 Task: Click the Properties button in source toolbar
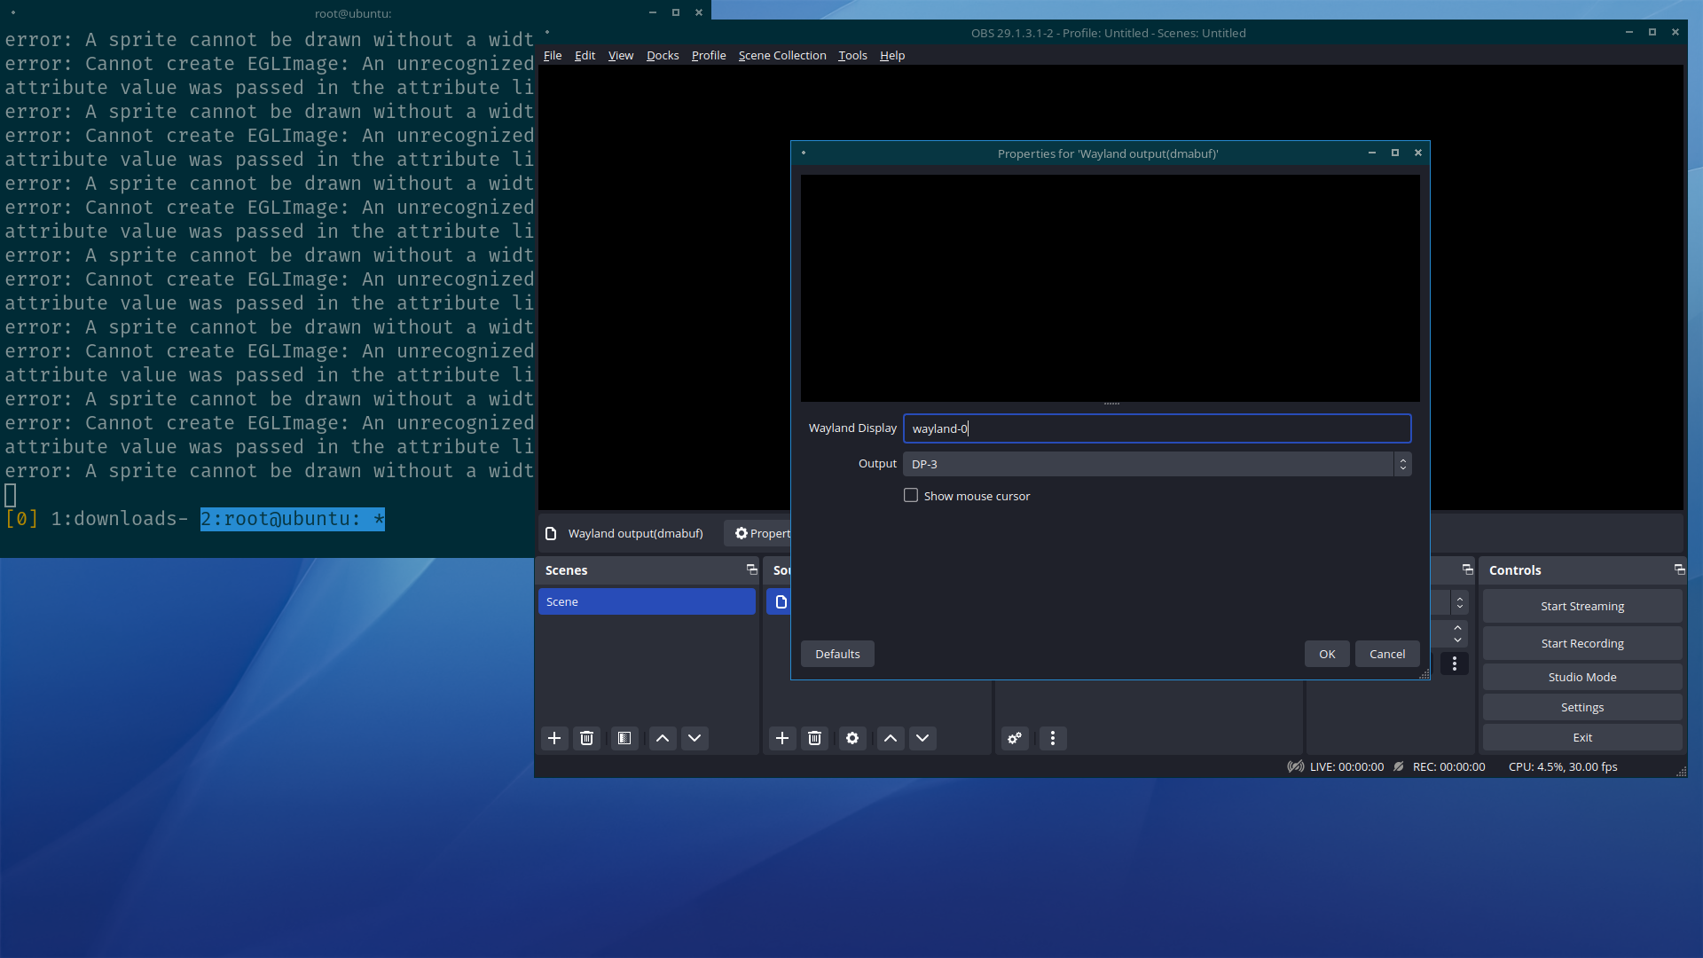click(x=759, y=533)
